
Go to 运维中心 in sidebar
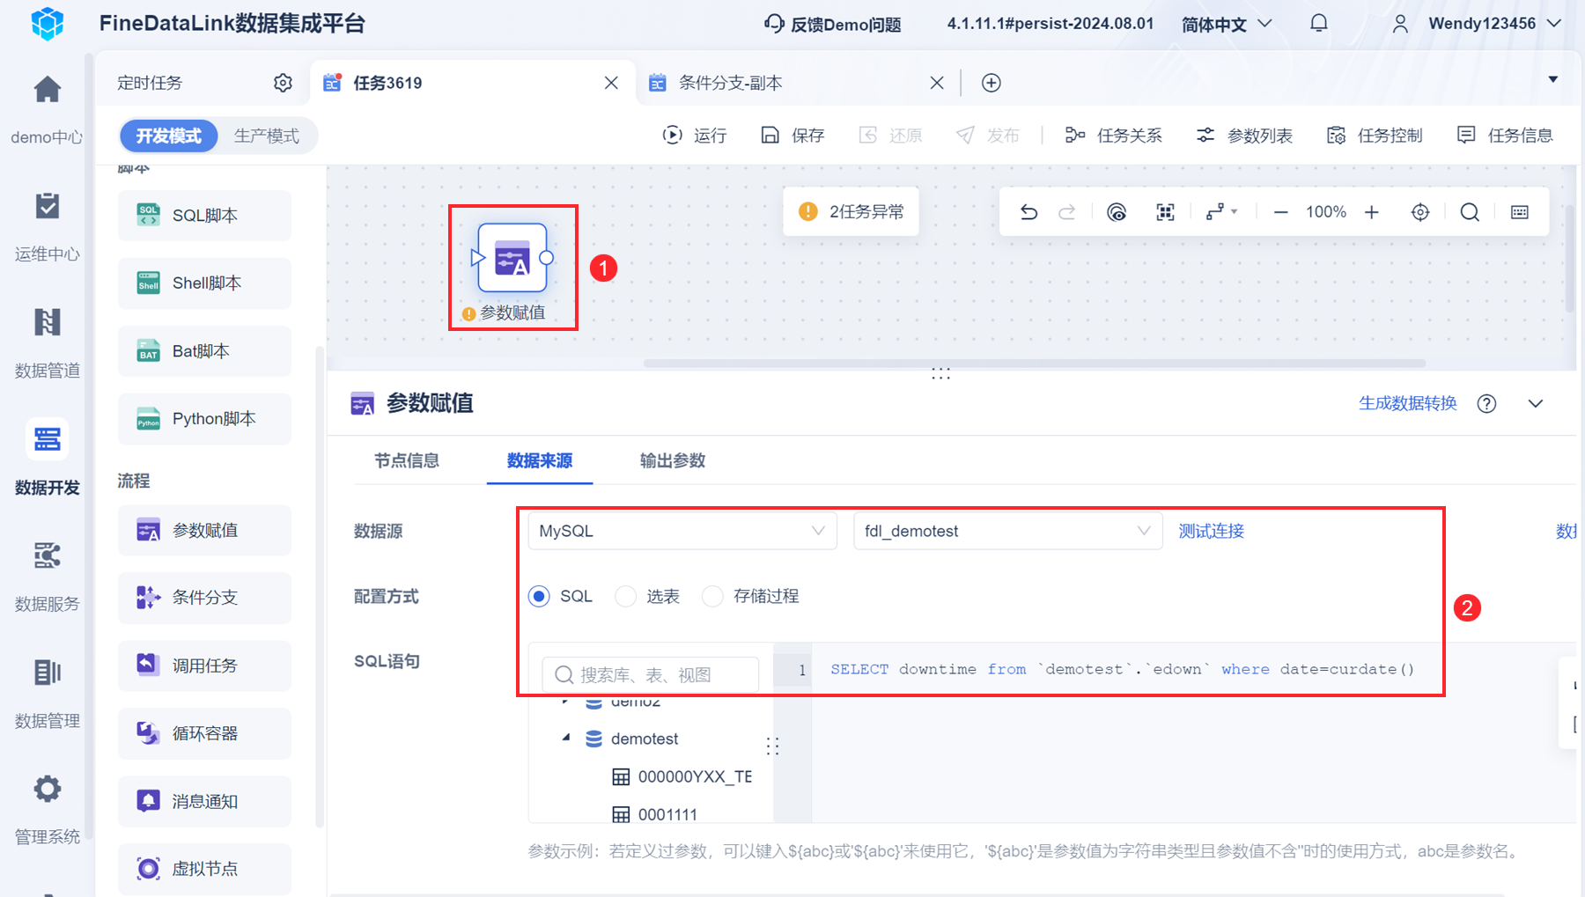(48, 225)
